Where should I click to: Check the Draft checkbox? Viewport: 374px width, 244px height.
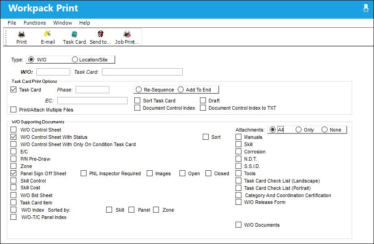[203, 101]
